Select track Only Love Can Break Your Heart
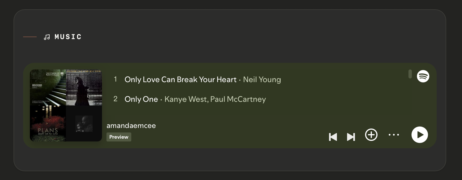The image size is (462, 180). 180,80
